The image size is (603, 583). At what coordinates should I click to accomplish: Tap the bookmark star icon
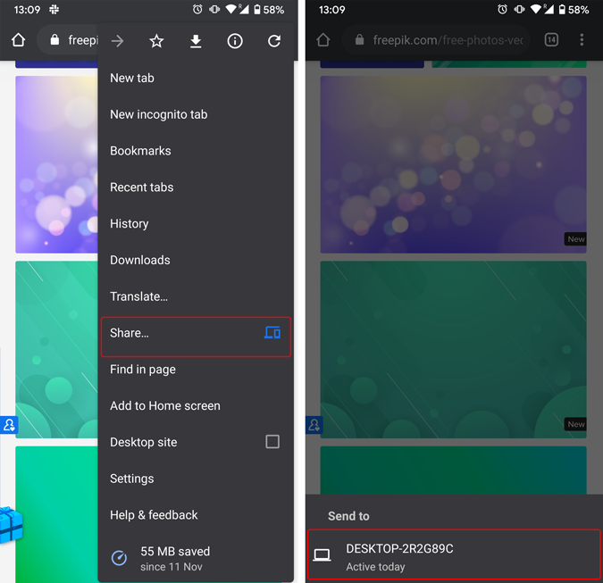[156, 41]
